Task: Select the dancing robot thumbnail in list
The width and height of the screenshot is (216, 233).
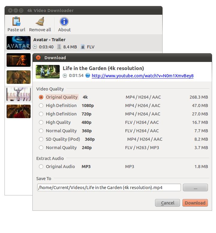Action: point(19,94)
